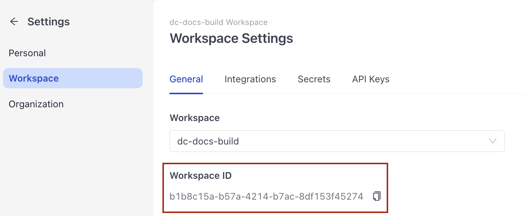Copy the workspace ID using the duplicate icon

[377, 196]
